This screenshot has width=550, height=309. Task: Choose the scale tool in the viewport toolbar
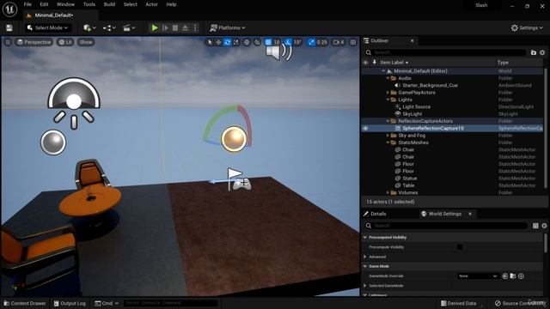pyautogui.click(x=236, y=42)
